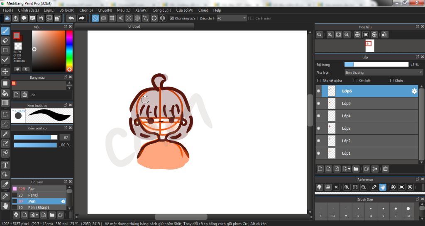Open the Bộ lọc(R) menu
The width and height of the screenshot is (425, 226).
67,10
